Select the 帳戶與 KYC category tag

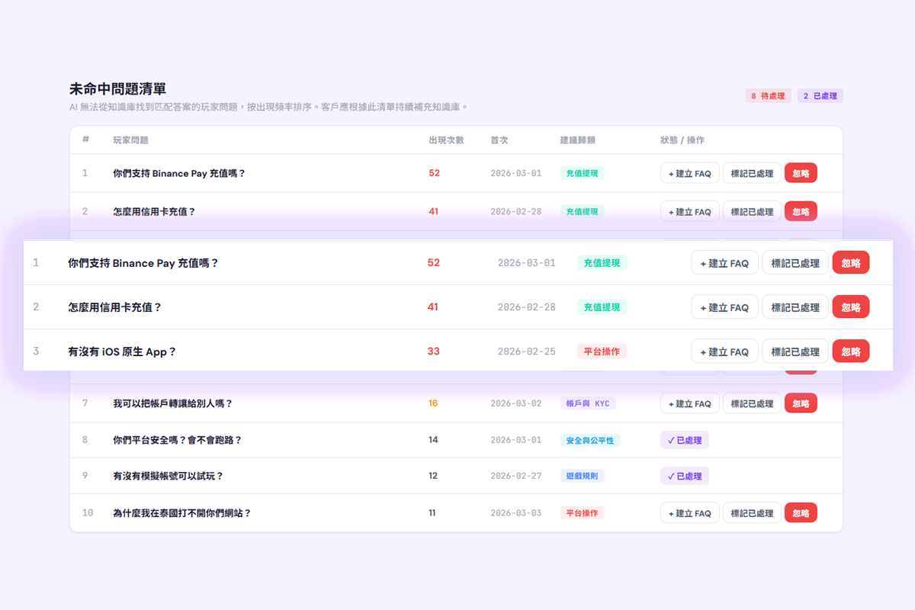tap(586, 403)
